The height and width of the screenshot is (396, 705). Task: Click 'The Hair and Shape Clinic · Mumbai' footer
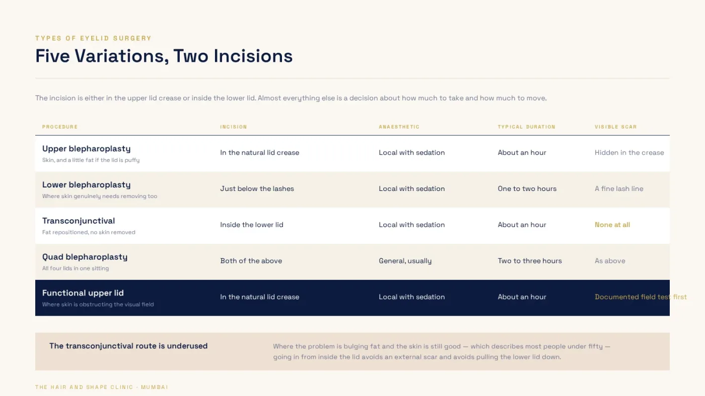tap(102, 387)
